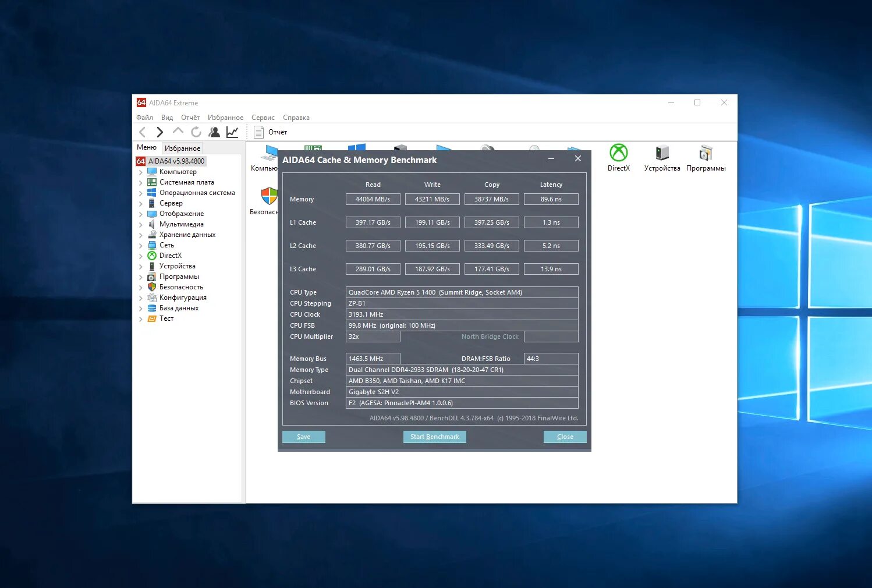Screen dimensions: 872x588
Task: Select Программы in the tree
Action: click(179, 277)
